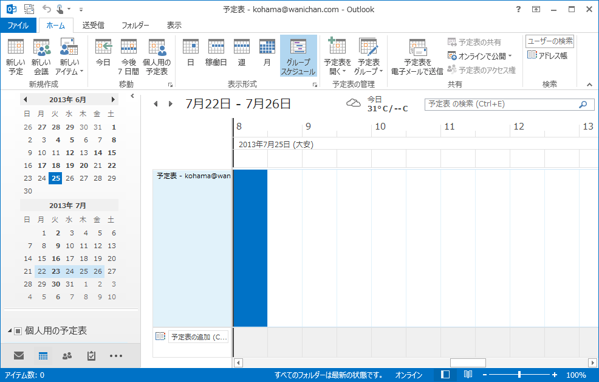The width and height of the screenshot is (599, 382).
Task: Show next 7 days (今後7日間)
Action: pyautogui.click(x=129, y=57)
